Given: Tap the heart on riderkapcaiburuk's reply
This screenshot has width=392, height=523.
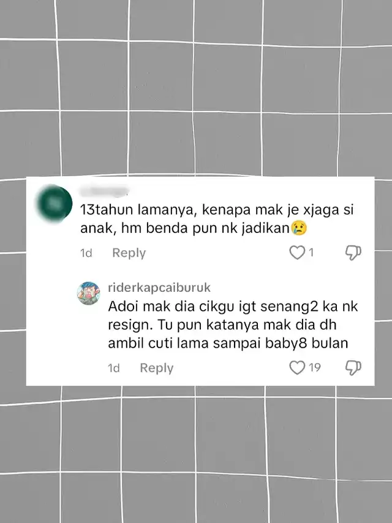Looking at the screenshot, I should [x=297, y=367].
